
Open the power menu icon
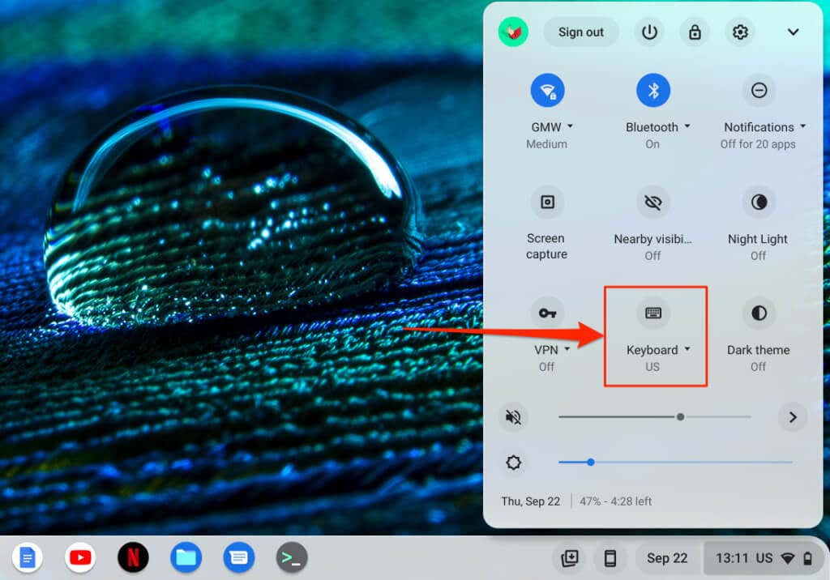point(649,32)
